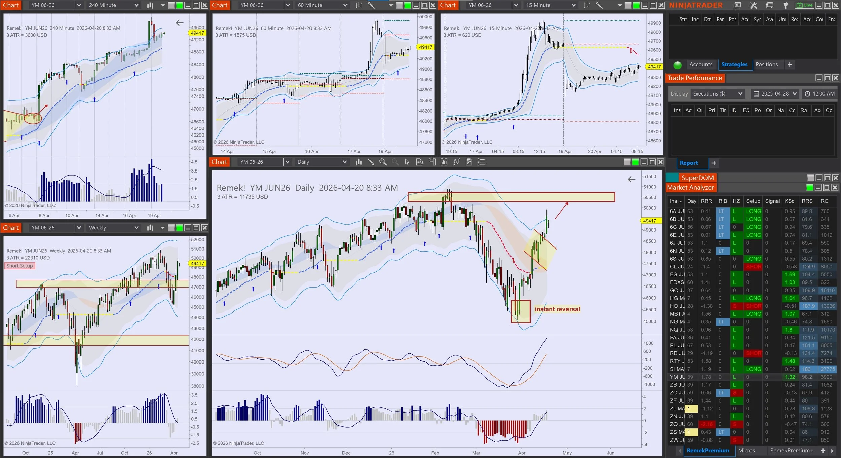The image size is (841, 458).
Task: Click the Connections plug icon
Action: [785, 5]
